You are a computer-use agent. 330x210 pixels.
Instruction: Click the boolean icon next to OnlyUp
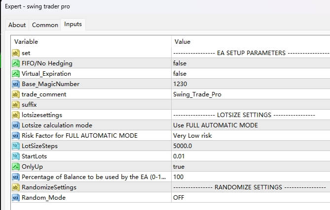15,166
